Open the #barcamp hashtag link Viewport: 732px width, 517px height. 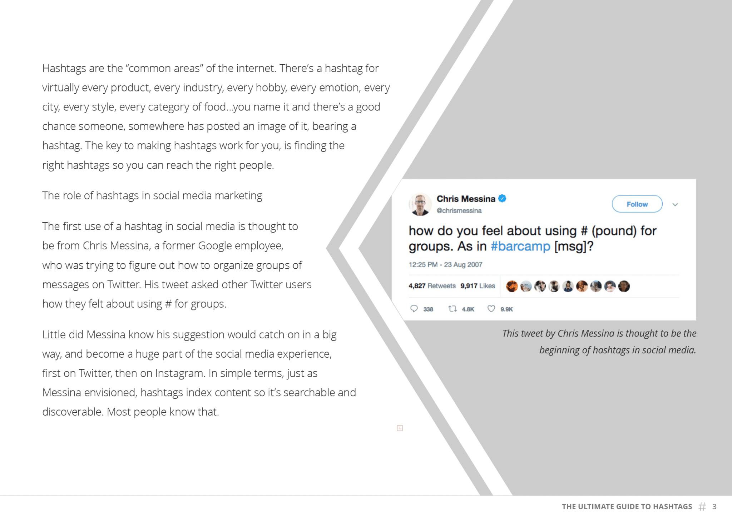520,246
